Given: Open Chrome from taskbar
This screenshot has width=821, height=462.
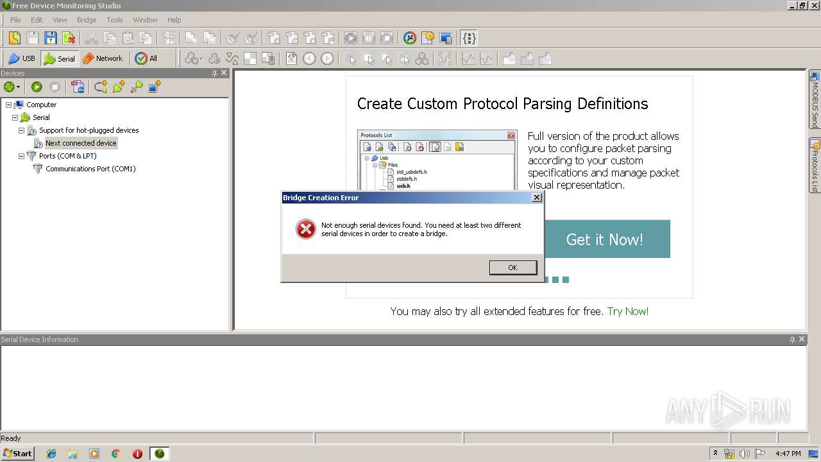Looking at the screenshot, I should click(x=116, y=454).
